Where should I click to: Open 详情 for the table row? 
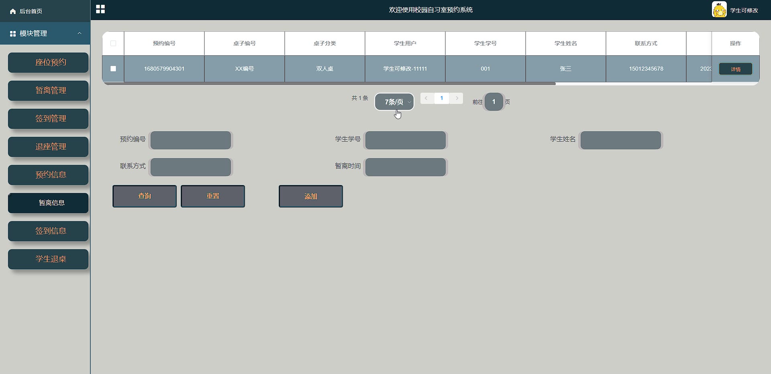pyautogui.click(x=736, y=69)
